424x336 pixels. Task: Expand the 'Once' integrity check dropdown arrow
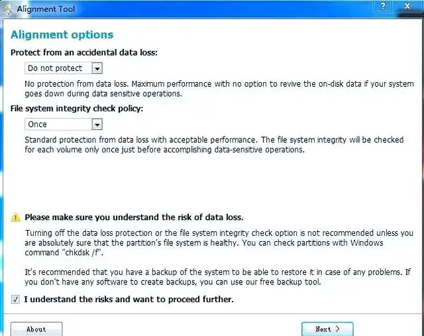(x=97, y=125)
